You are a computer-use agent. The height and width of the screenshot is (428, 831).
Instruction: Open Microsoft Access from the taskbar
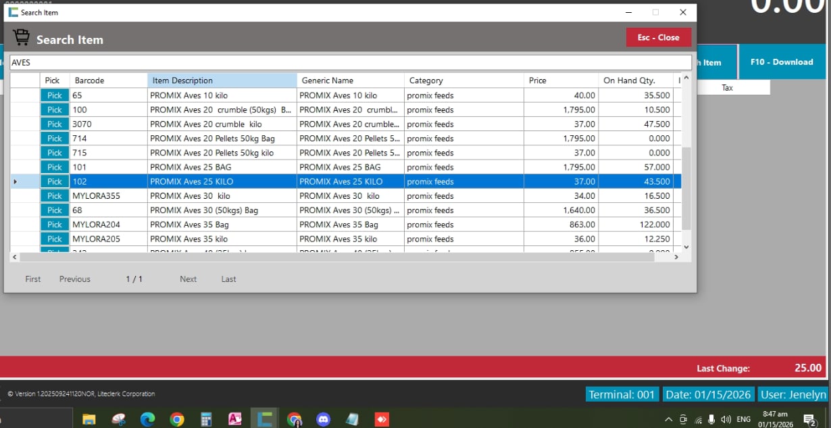[235, 419]
